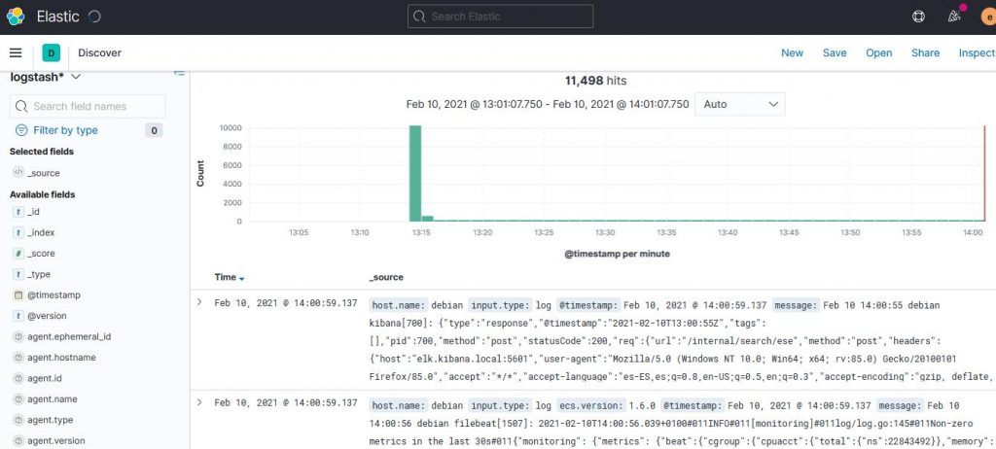
Task: Select the agent.type field name
Action: click(x=51, y=420)
